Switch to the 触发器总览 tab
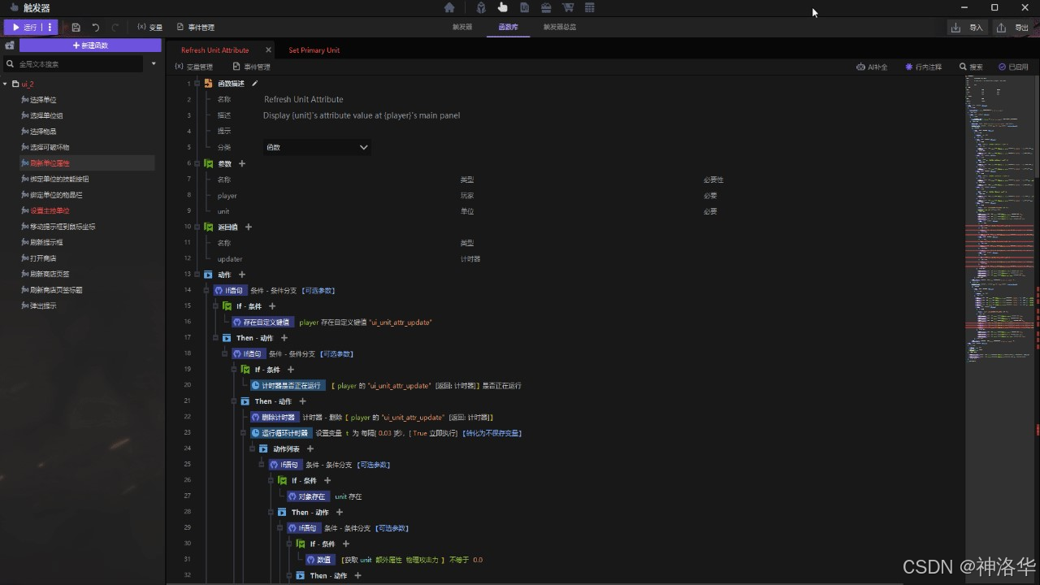The width and height of the screenshot is (1040, 585). pos(560,27)
